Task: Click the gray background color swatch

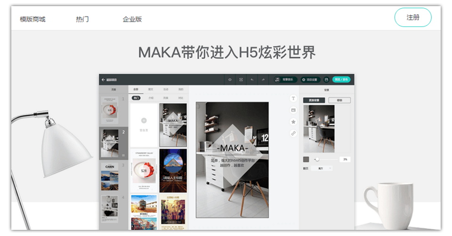Action: point(306,159)
